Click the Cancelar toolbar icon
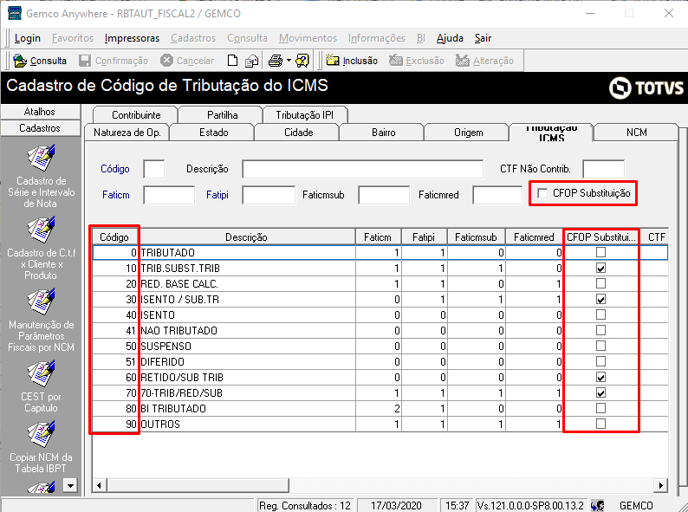 point(166,61)
